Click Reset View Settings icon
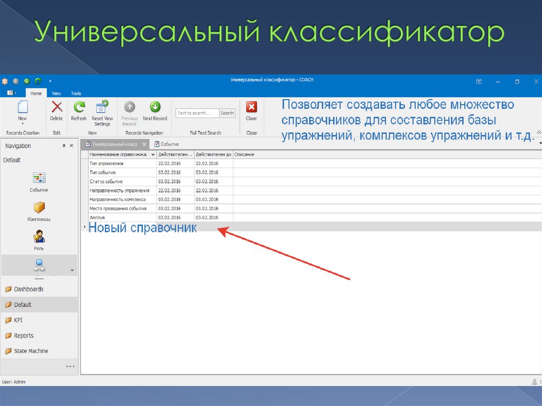This screenshot has height=406, width=542. (102, 106)
